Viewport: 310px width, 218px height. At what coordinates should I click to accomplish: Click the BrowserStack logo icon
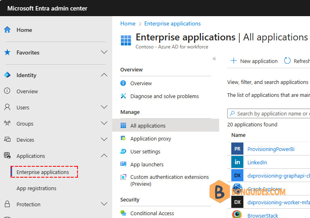click(x=237, y=214)
